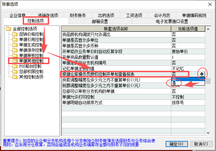The height and width of the screenshot is (151, 216).
Task: Open the green arrow value dropdown
Action: (201, 74)
